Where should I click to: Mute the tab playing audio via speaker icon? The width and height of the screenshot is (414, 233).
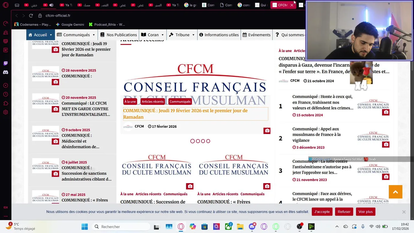(x=51, y=5)
